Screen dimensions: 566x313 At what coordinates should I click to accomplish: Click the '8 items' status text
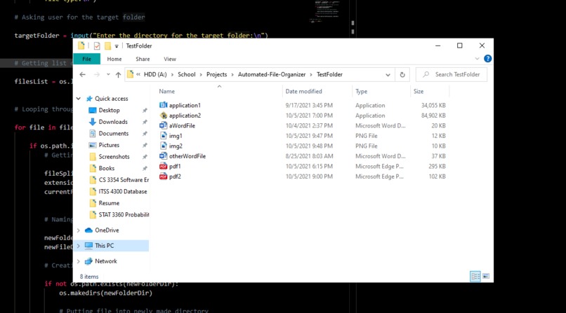click(x=89, y=277)
